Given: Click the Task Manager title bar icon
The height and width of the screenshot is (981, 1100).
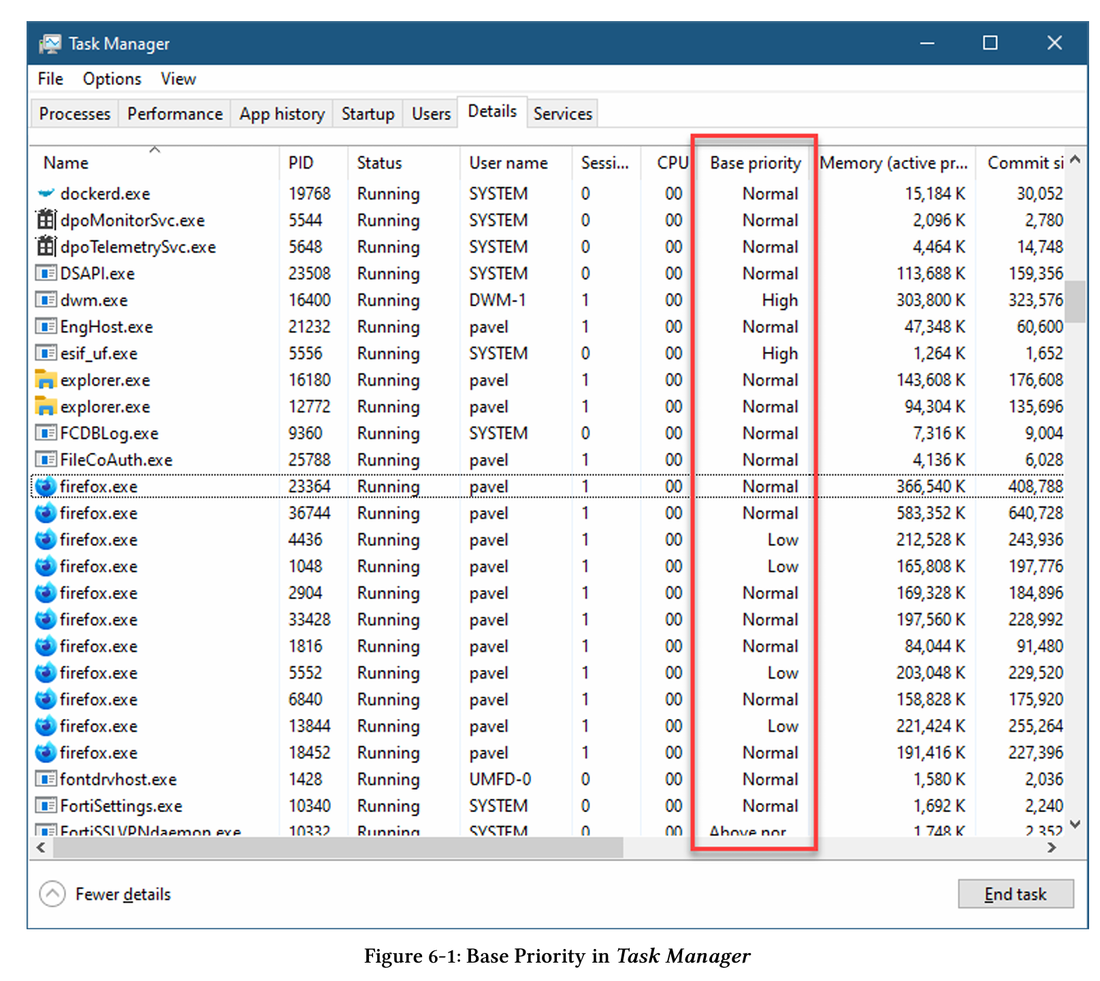Looking at the screenshot, I should (50, 44).
